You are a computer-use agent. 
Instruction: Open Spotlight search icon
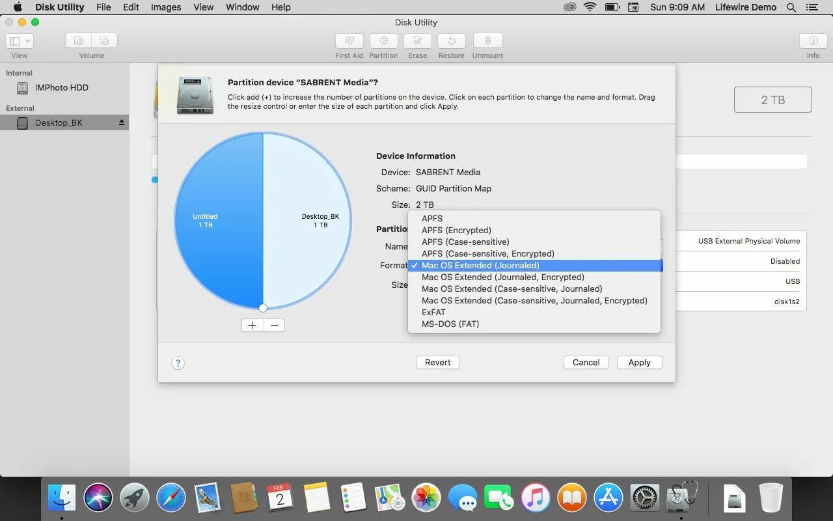click(x=791, y=7)
